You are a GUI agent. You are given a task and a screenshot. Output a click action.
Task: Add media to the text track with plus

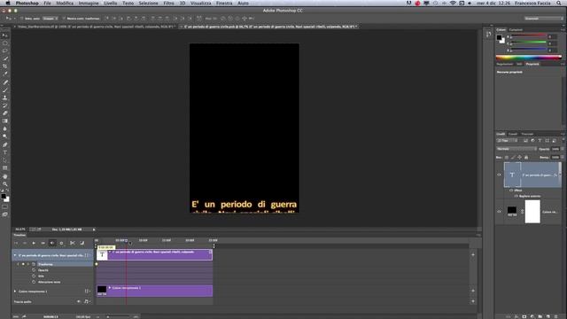click(x=473, y=254)
